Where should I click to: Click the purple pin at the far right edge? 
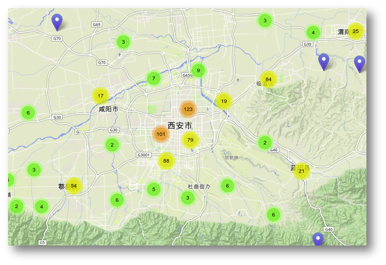click(x=360, y=64)
